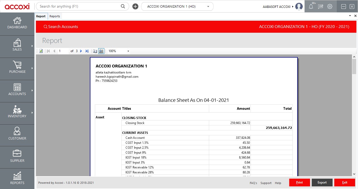This screenshot has width=358, height=189.
Task: Click Search Accounts in the red banner
Action: pyautogui.click(x=61, y=26)
